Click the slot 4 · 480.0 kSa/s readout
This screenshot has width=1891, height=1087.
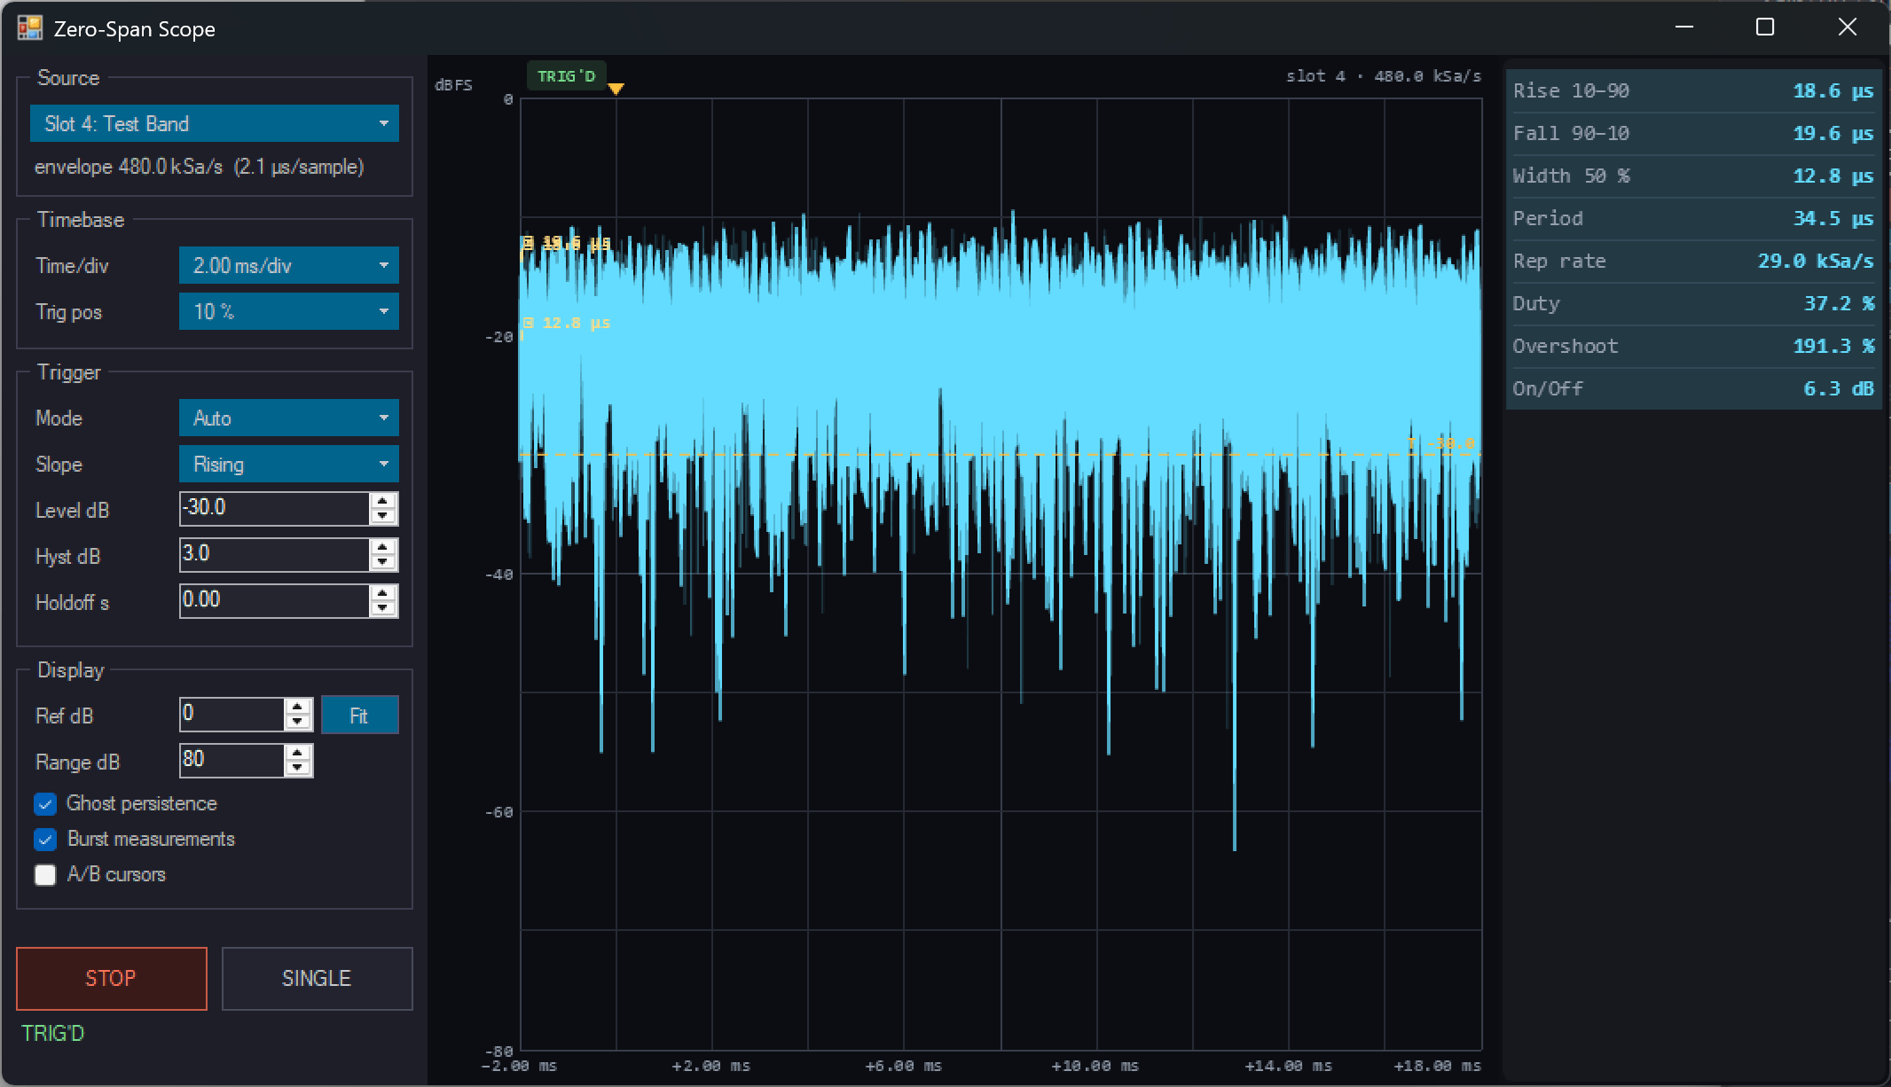point(1384,76)
